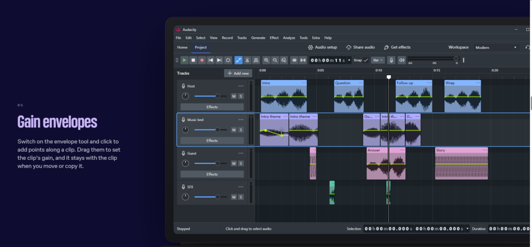Open the File menu
532x247 pixels.
(178, 38)
